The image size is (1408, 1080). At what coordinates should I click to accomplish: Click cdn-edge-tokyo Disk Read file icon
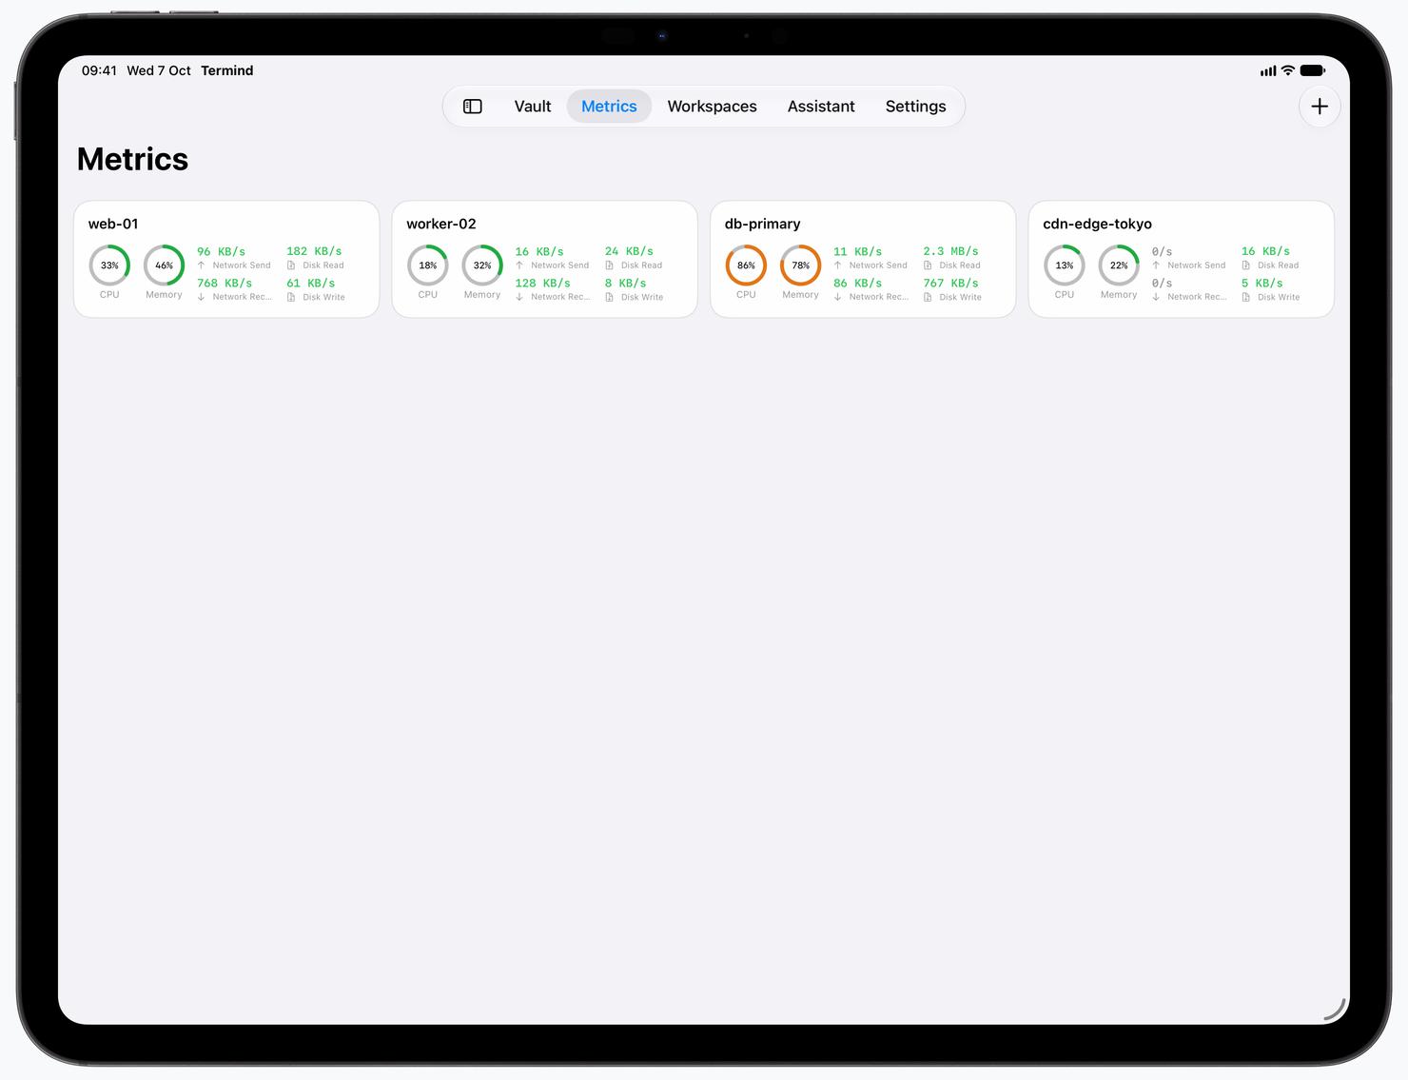point(1245,265)
